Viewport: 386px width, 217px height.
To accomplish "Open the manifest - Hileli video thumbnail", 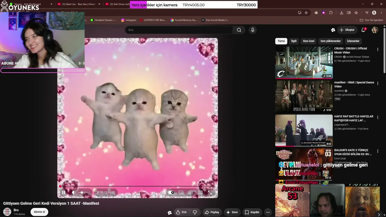I will point(304,96).
